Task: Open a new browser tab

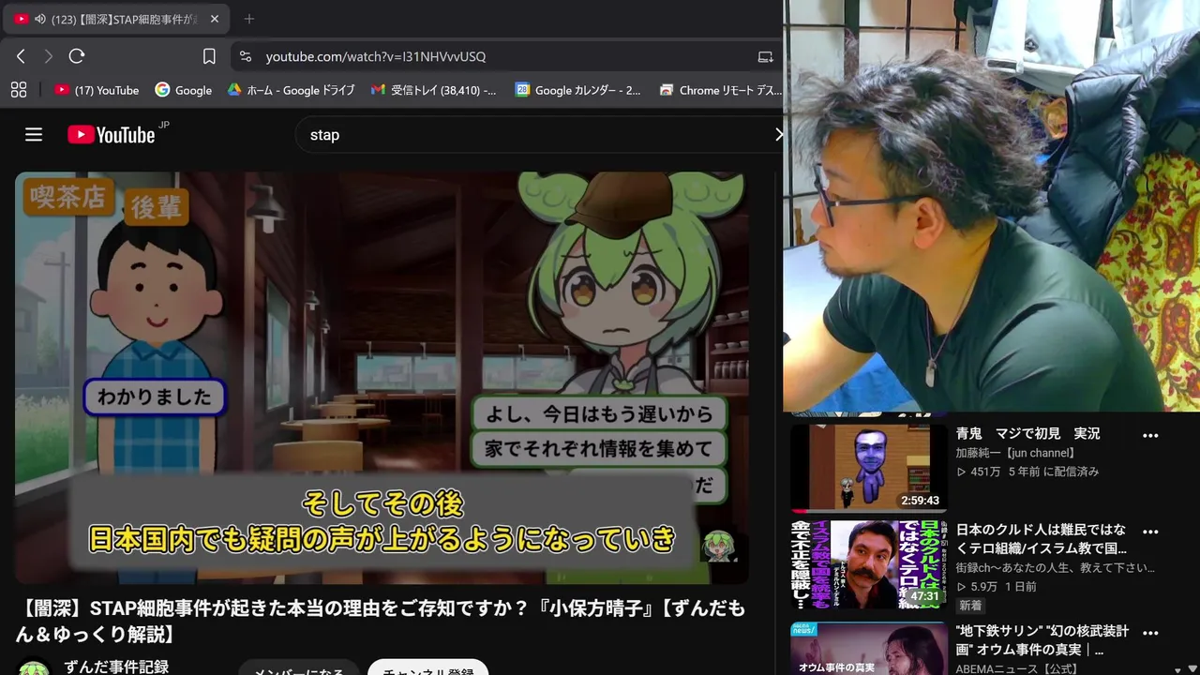Action: [248, 19]
